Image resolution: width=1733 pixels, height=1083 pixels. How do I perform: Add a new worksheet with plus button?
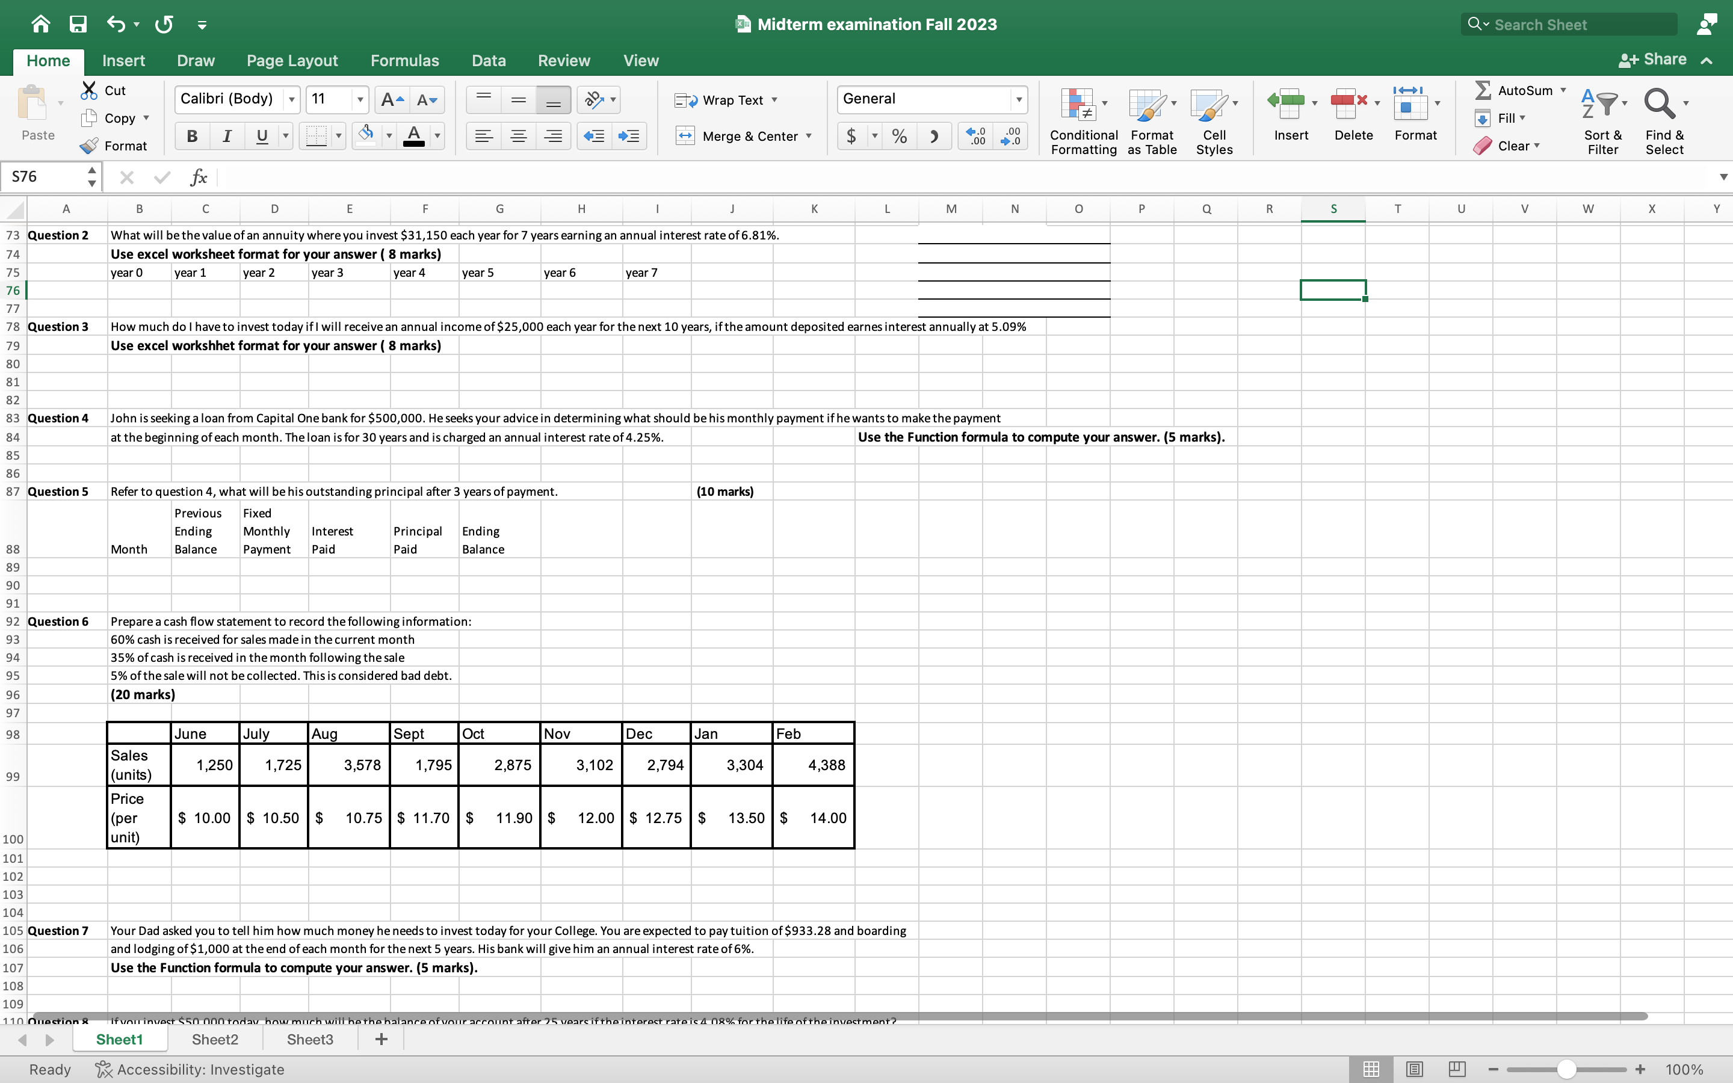[x=380, y=1038]
